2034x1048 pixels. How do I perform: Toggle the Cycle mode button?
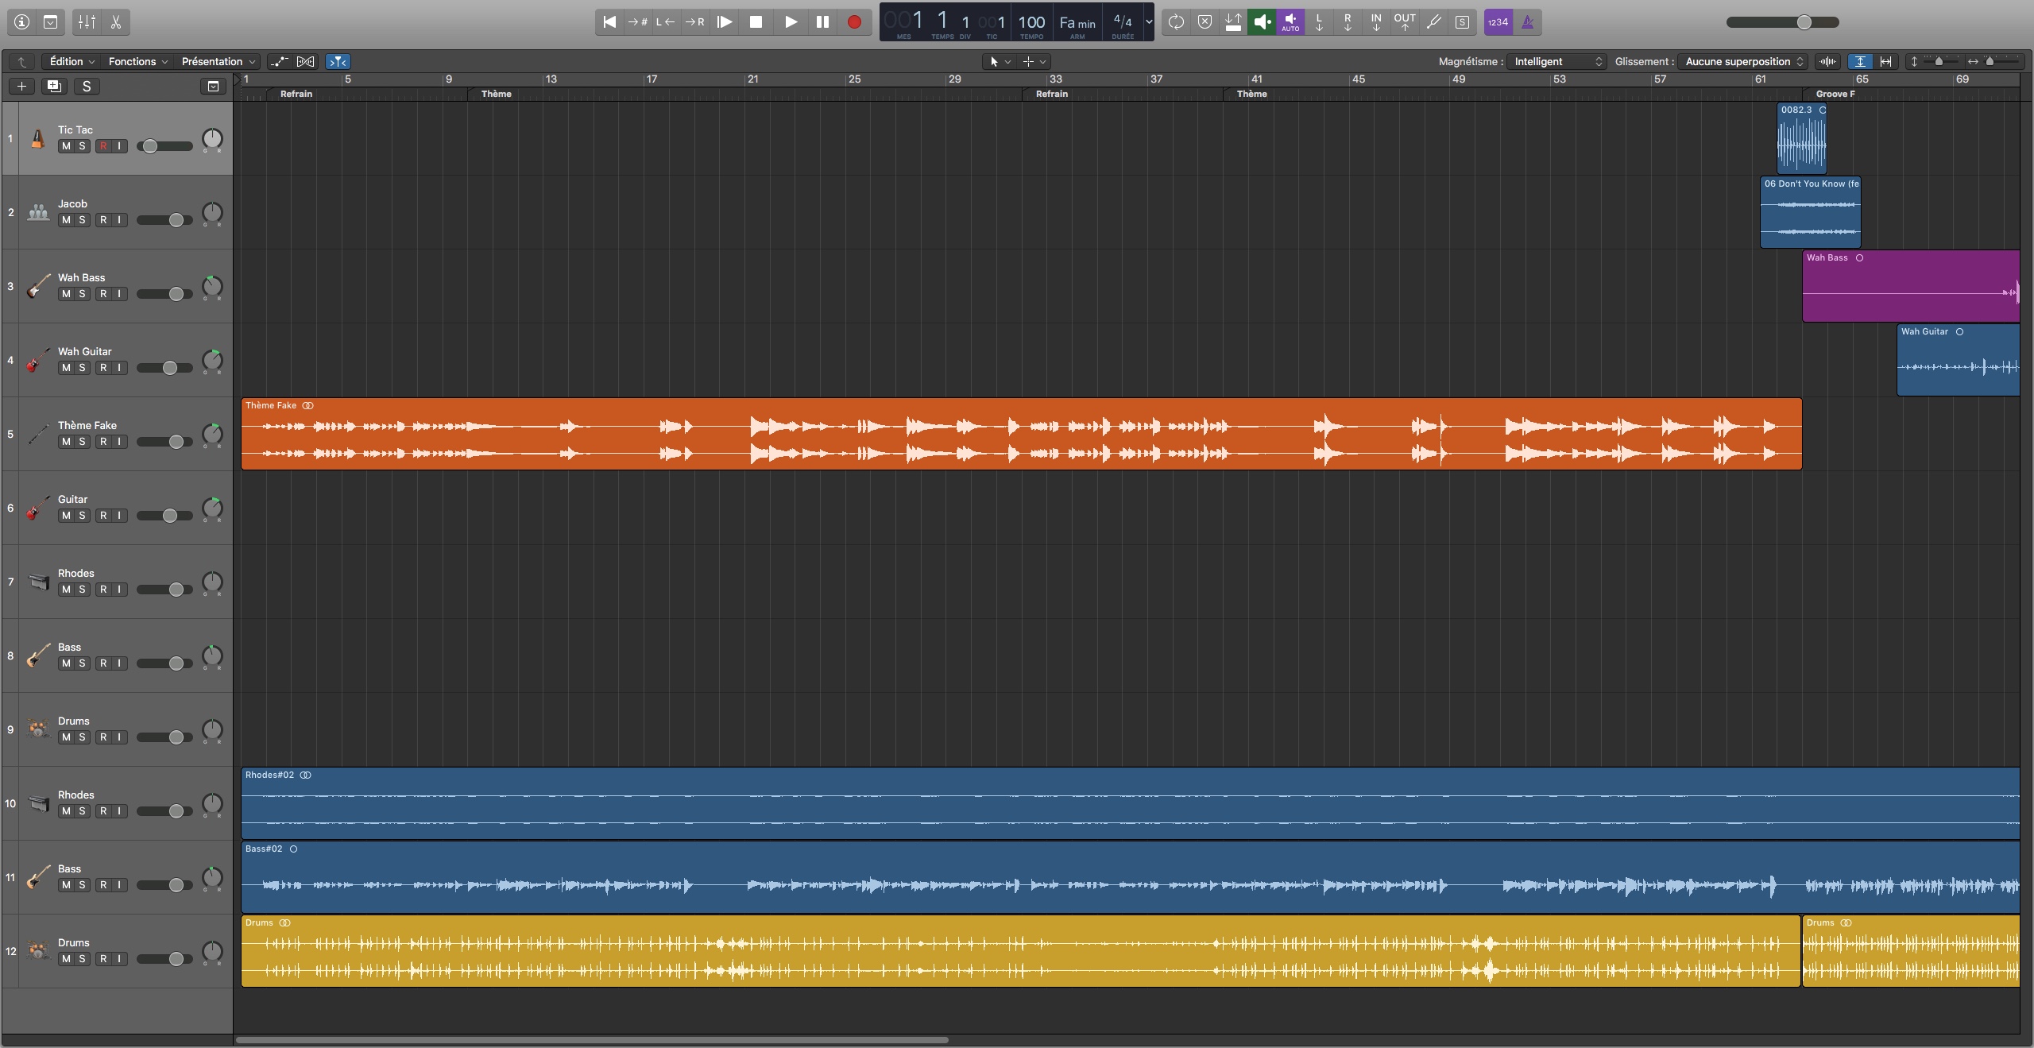[1176, 22]
